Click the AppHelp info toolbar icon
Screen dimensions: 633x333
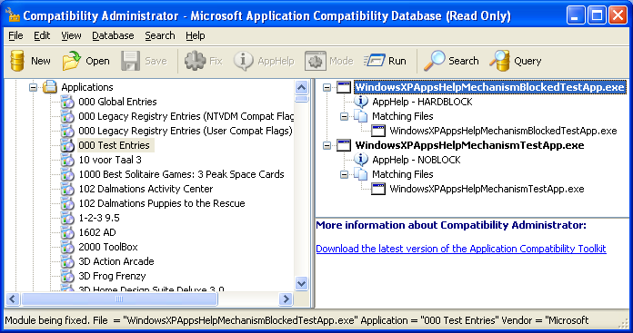point(244,61)
